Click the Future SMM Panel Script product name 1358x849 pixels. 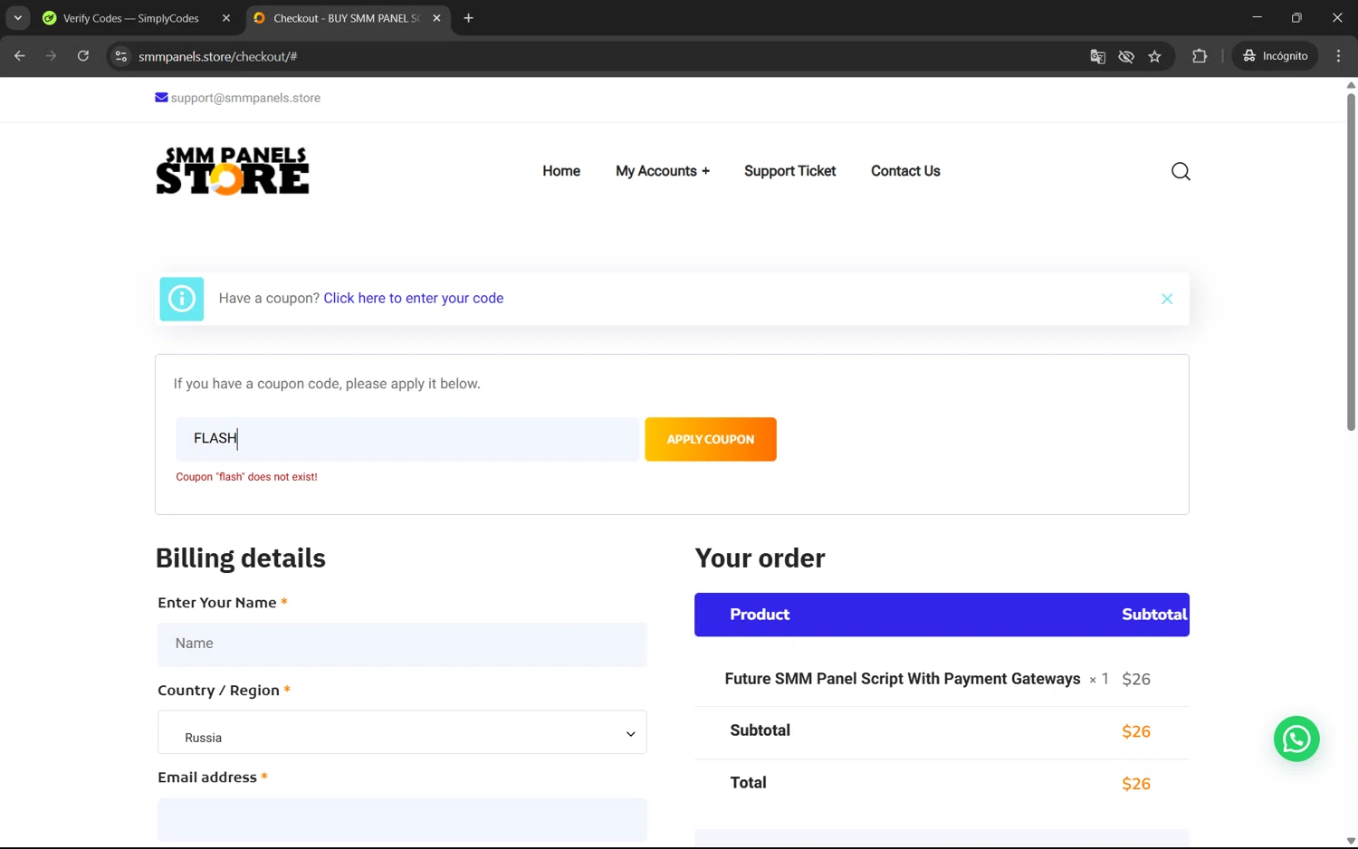903,679
